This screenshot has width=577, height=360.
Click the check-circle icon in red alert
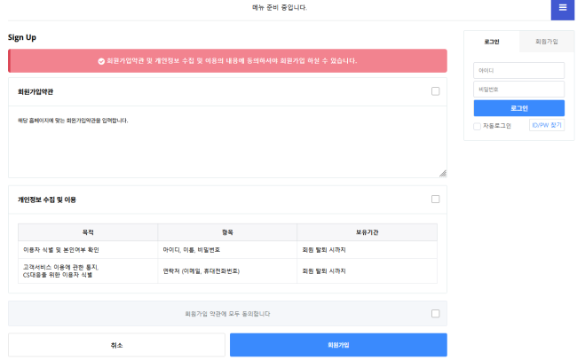tap(101, 61)
